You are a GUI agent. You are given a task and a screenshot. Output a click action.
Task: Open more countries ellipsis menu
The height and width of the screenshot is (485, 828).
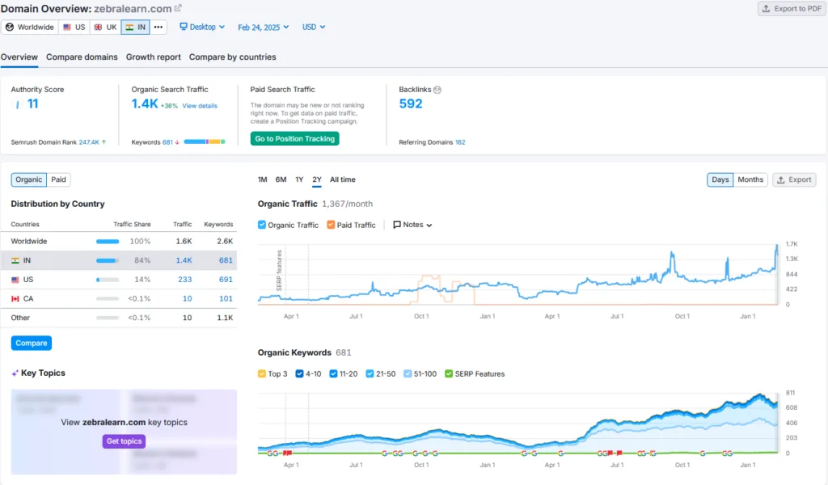tap(158, 27)
